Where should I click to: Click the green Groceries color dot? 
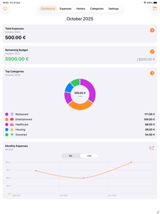coord(7,135)
